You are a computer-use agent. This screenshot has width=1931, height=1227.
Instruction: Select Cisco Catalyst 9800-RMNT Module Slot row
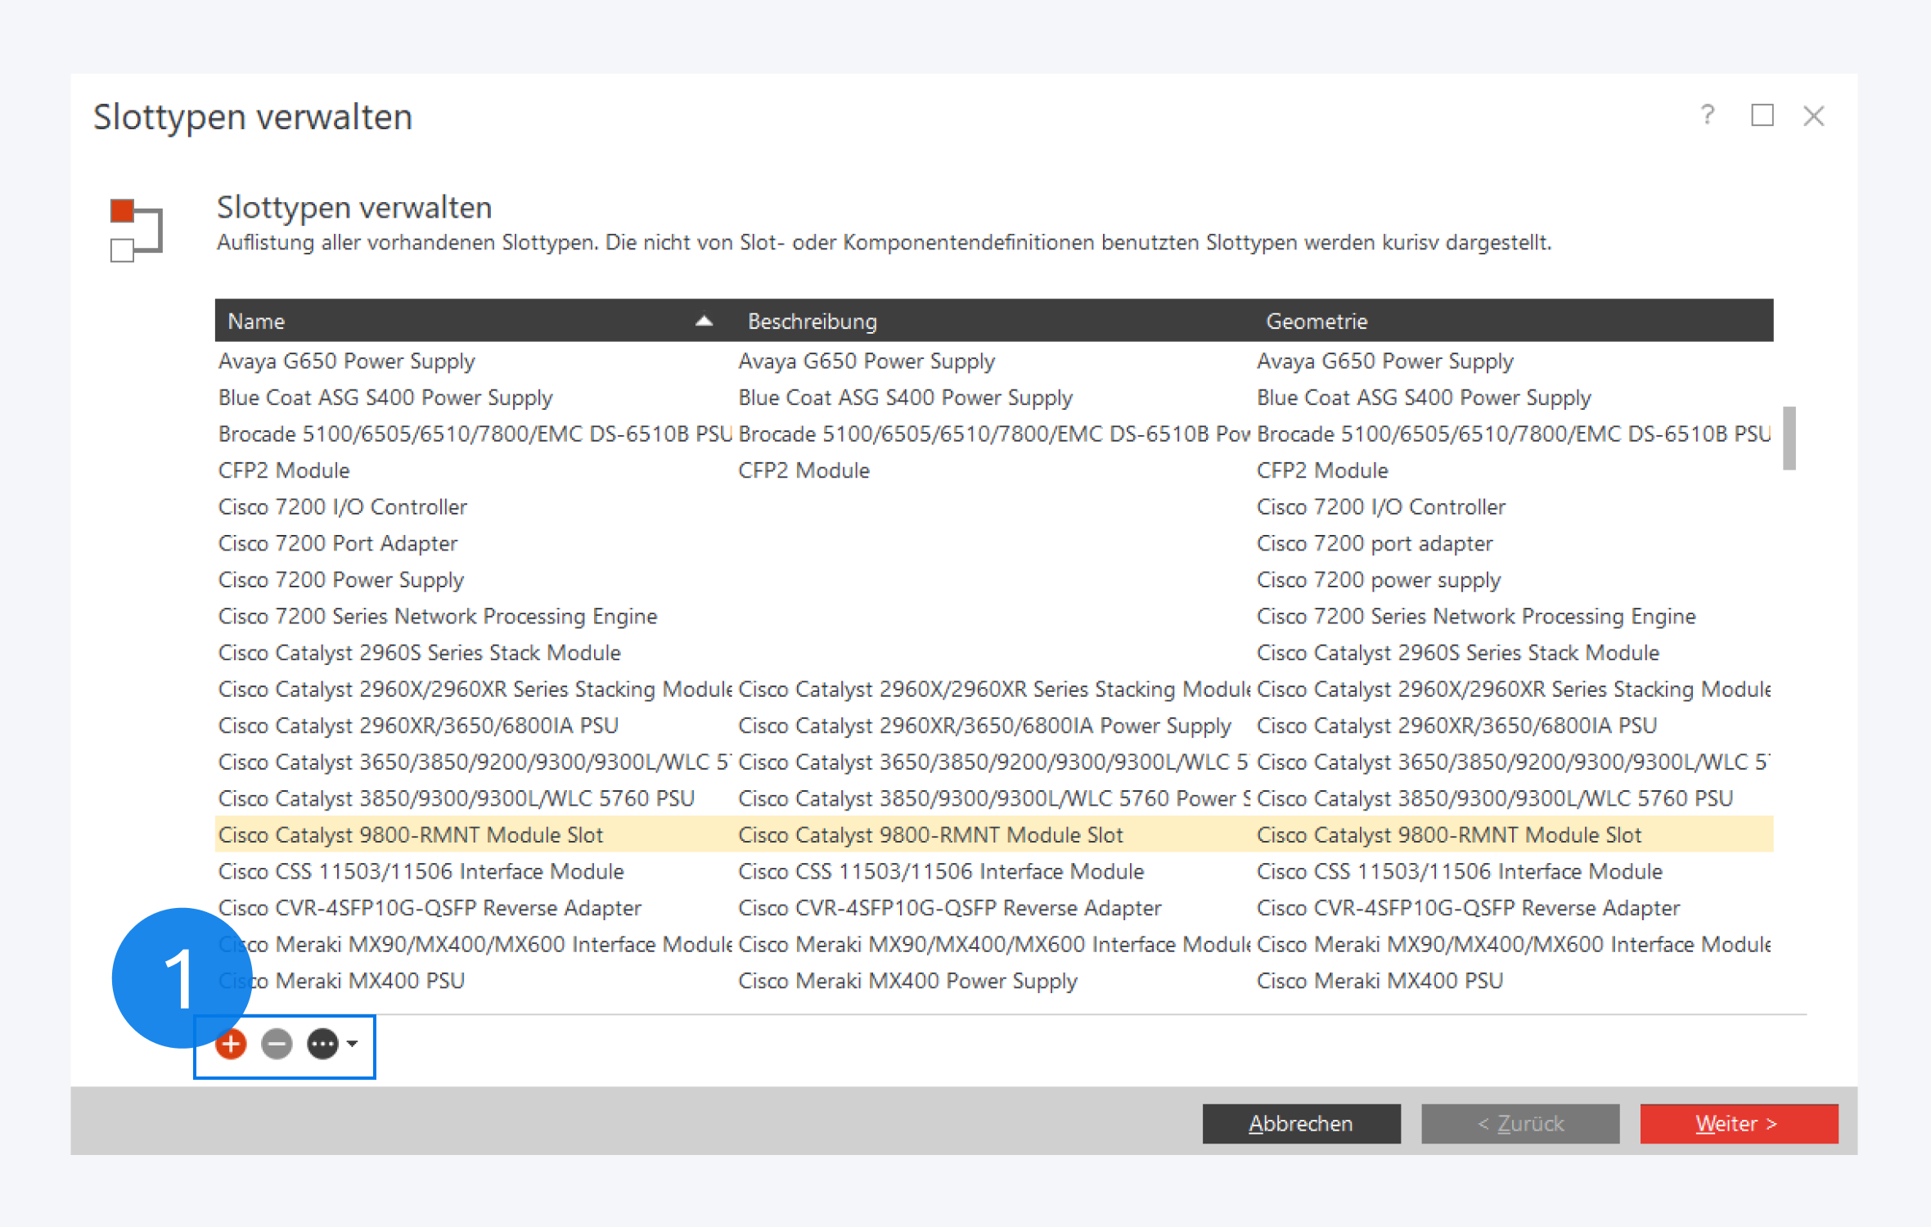click(x=411, y=834)
